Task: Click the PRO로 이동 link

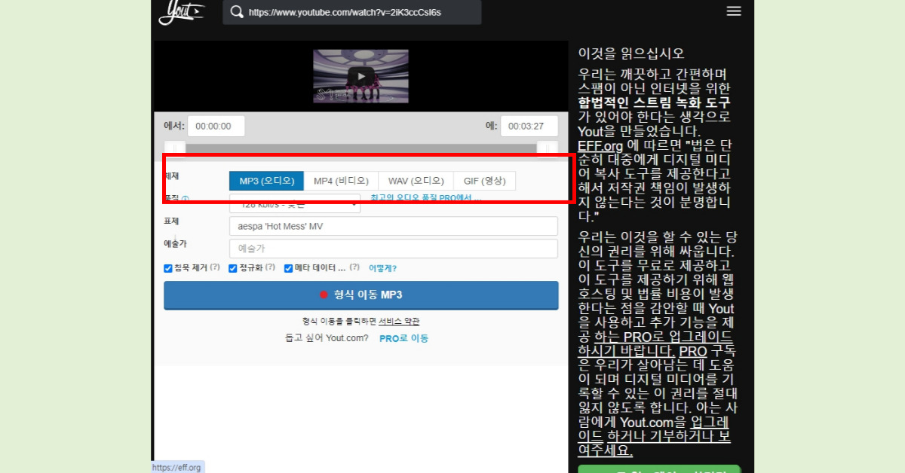Action: point(403,338)
